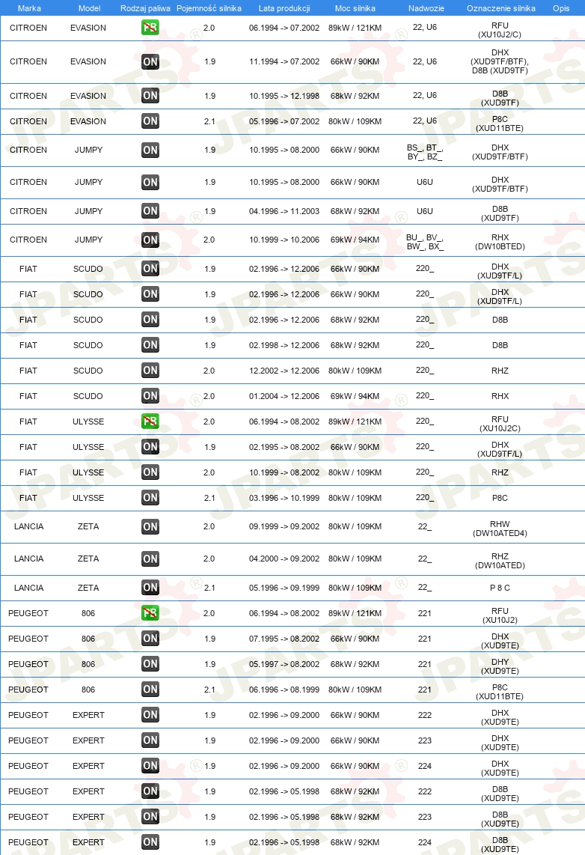
Task: Click the Nadwozie column header
Action: 426,8
